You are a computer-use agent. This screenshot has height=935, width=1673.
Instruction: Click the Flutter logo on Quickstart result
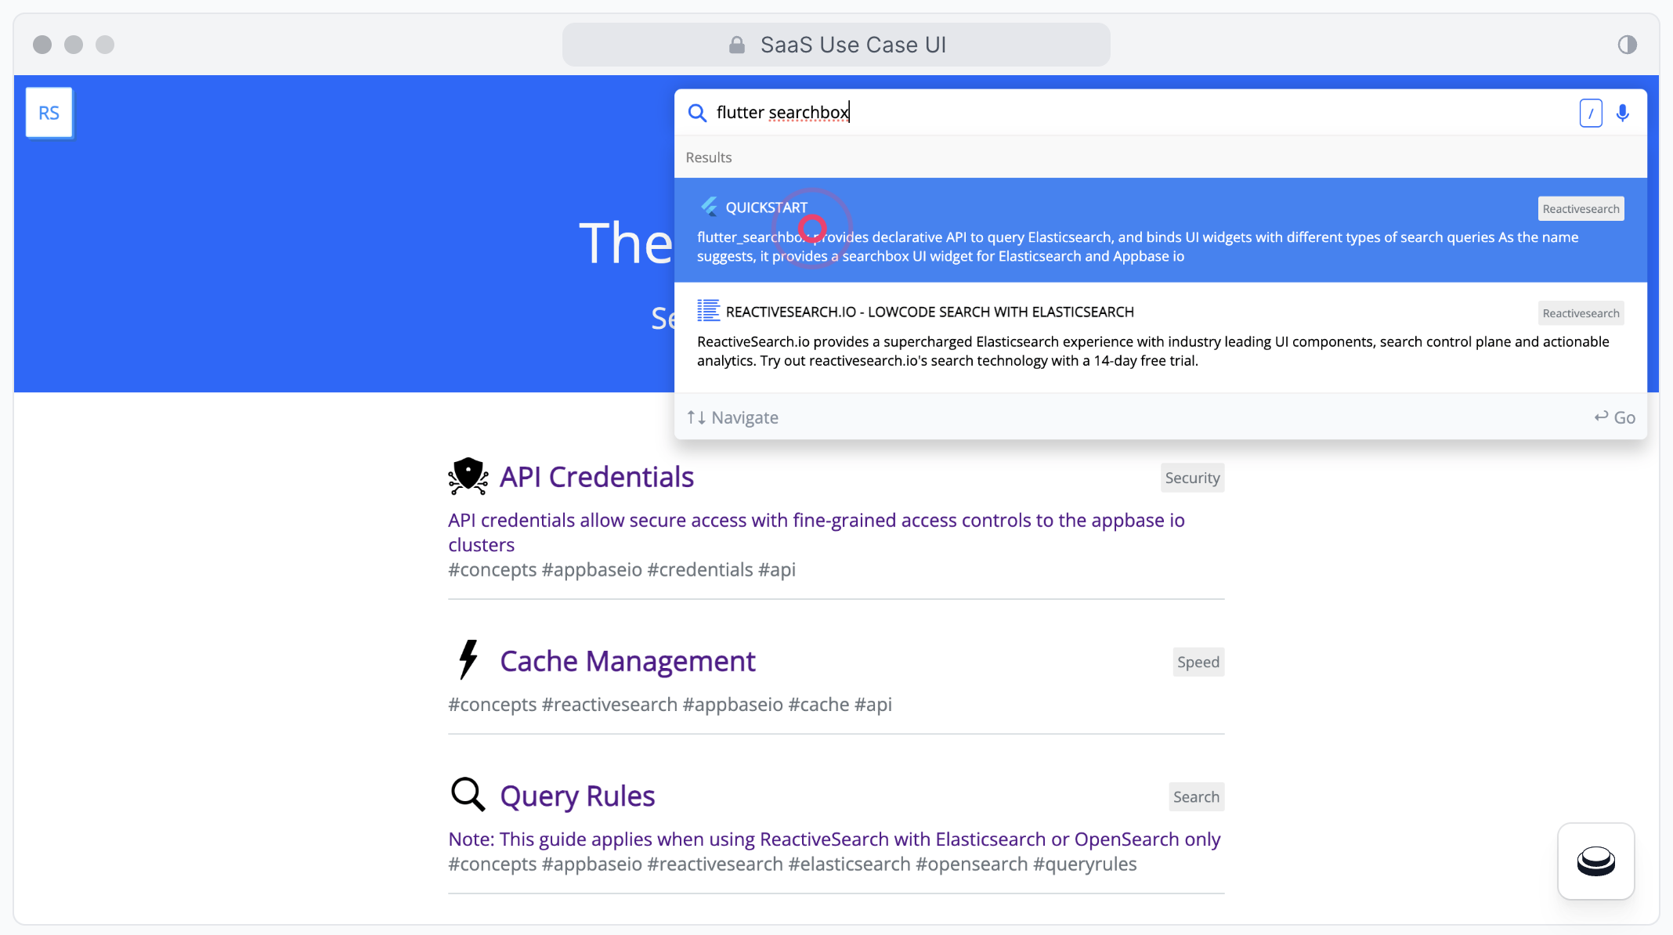click(x=709, y=207)
